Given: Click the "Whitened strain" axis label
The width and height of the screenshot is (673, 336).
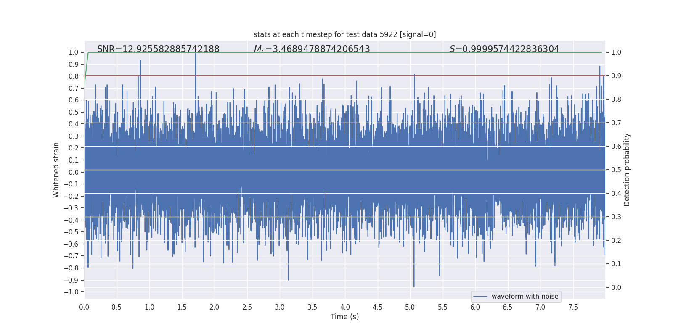Looking at the screenshot, I should [x=56, y=170].
